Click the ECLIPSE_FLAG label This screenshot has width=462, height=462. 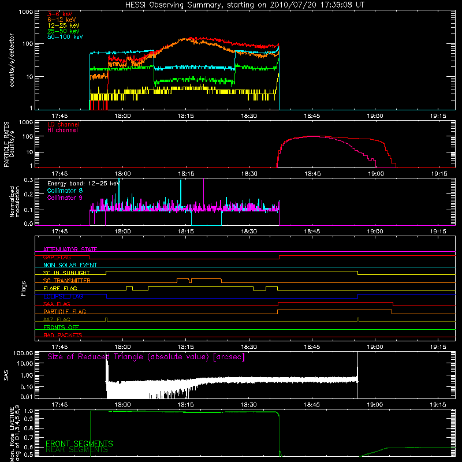point(63,296)
